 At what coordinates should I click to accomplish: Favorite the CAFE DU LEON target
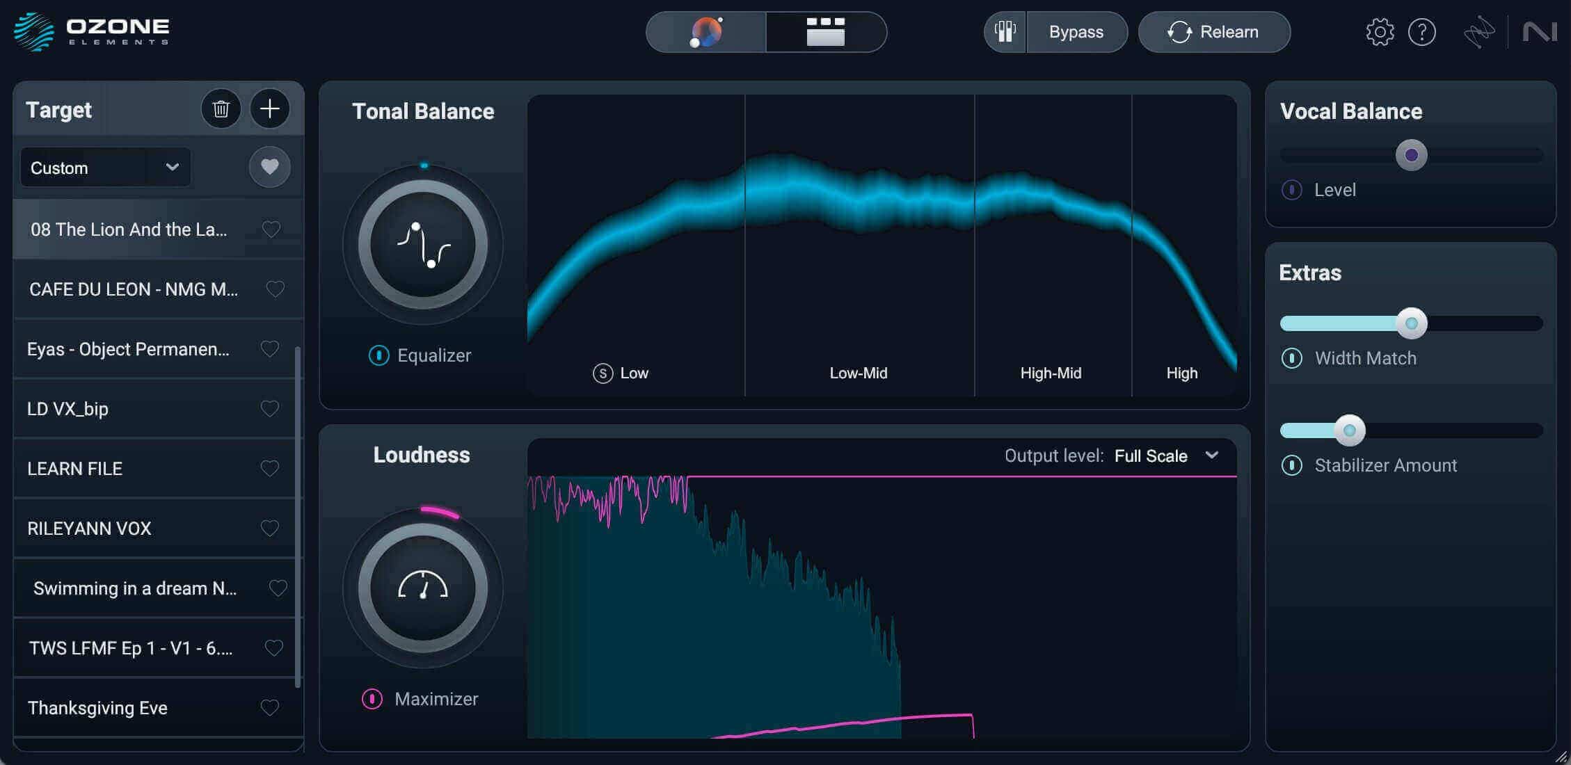pos(276,289)
